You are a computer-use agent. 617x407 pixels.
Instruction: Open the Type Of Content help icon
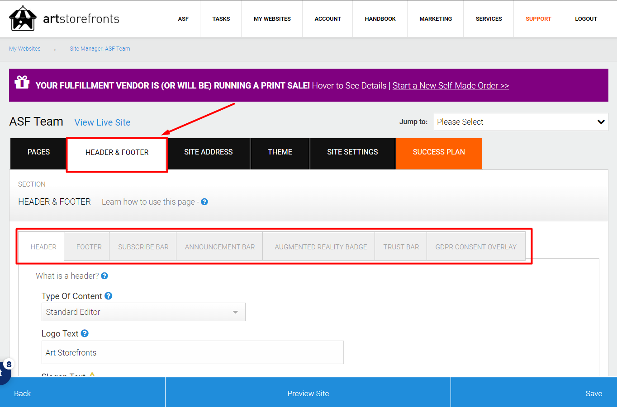coord(109,296)
